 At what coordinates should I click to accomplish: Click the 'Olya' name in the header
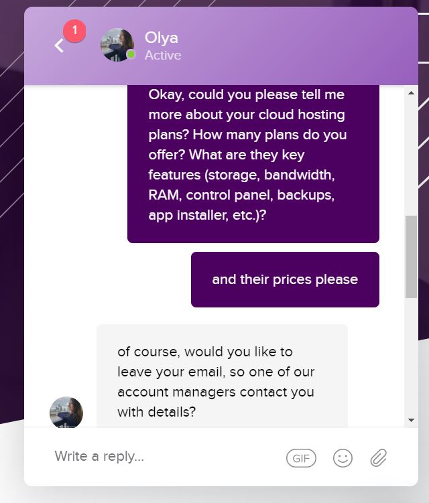(x=161, y=38)
